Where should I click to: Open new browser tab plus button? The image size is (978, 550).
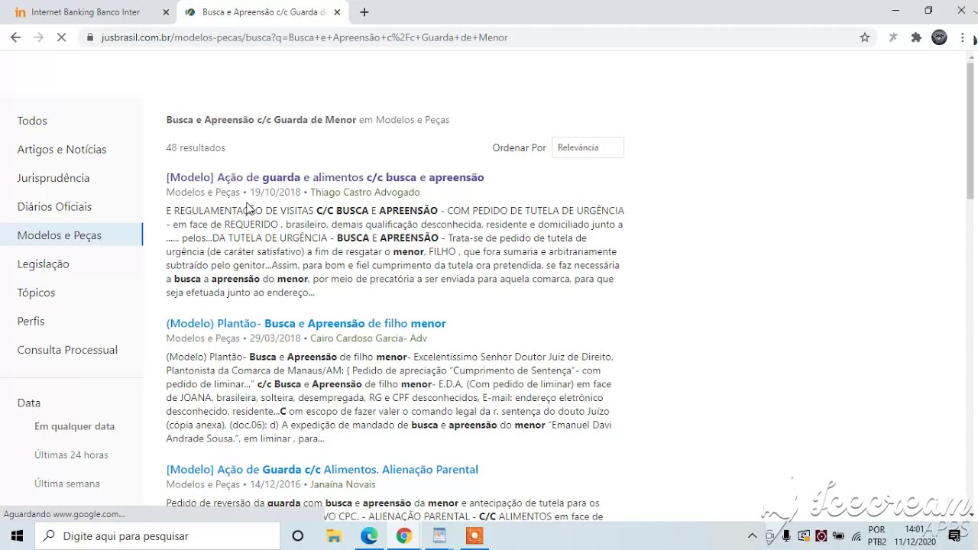[x=364, y=12]
